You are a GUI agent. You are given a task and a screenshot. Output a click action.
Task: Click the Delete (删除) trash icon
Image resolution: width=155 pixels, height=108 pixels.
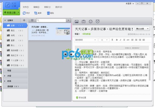48,13
